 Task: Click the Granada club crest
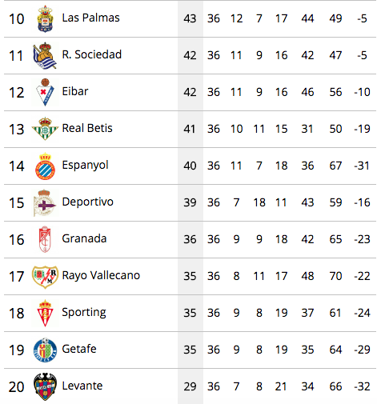[x=45, y=239]
